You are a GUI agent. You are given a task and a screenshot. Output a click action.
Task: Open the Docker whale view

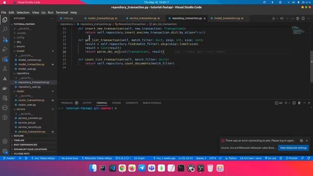[x=5, y=88]
